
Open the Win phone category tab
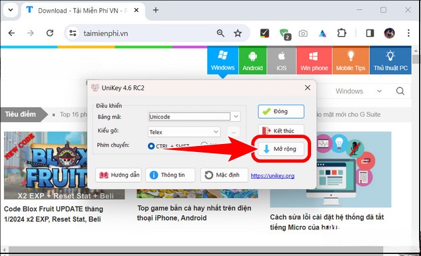click(314, 60)
